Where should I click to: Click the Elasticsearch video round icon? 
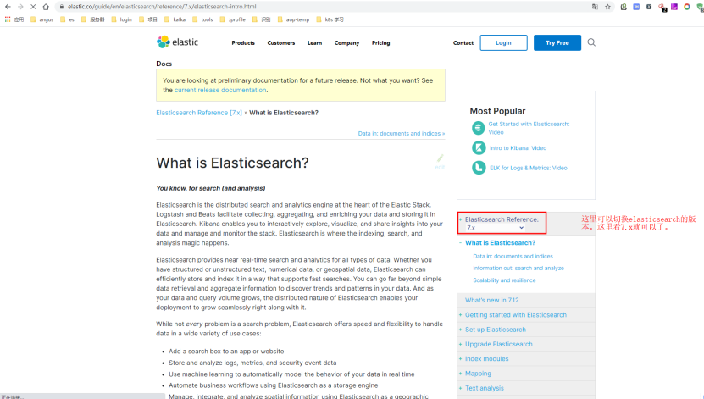[478, 128]
